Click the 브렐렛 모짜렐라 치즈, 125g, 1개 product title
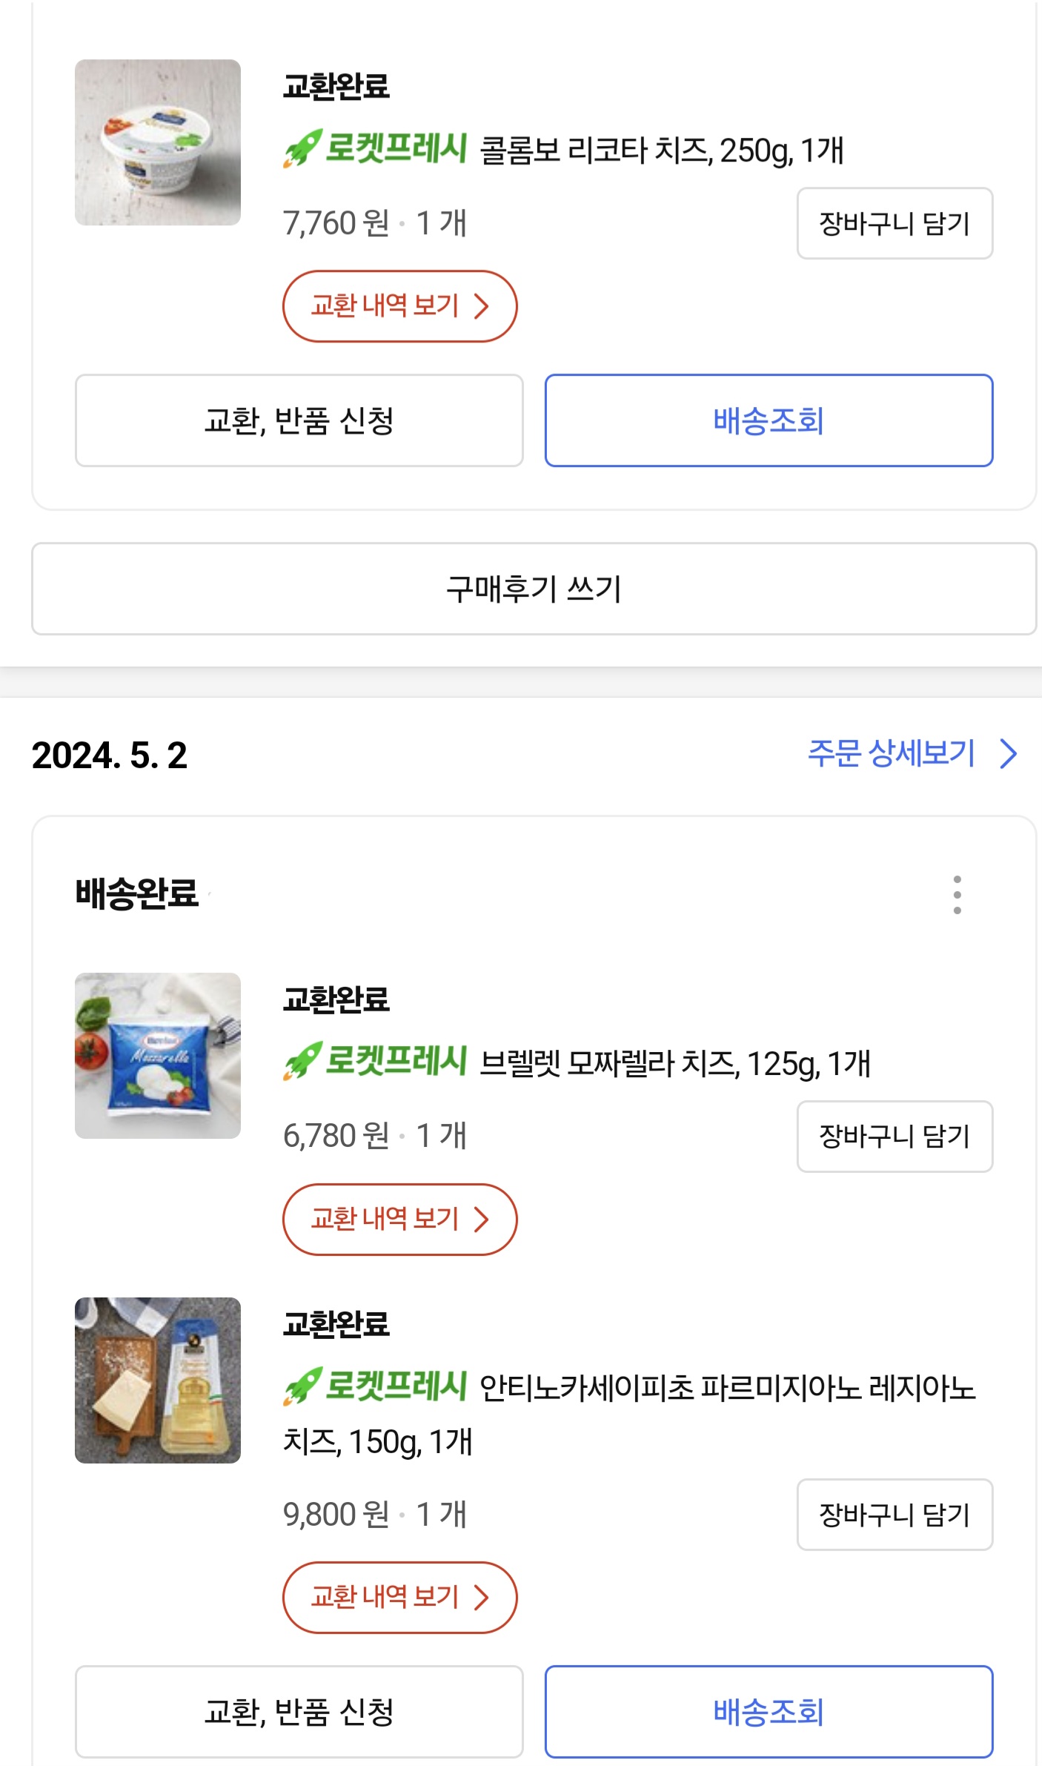The height and width of the screenshot is (1766, 1042). [x=674, y=1064]
